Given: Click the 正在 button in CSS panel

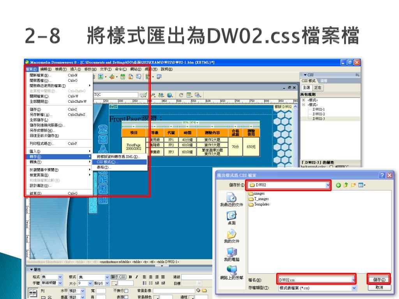Looking at the screenshot, I should click(318, 88).
